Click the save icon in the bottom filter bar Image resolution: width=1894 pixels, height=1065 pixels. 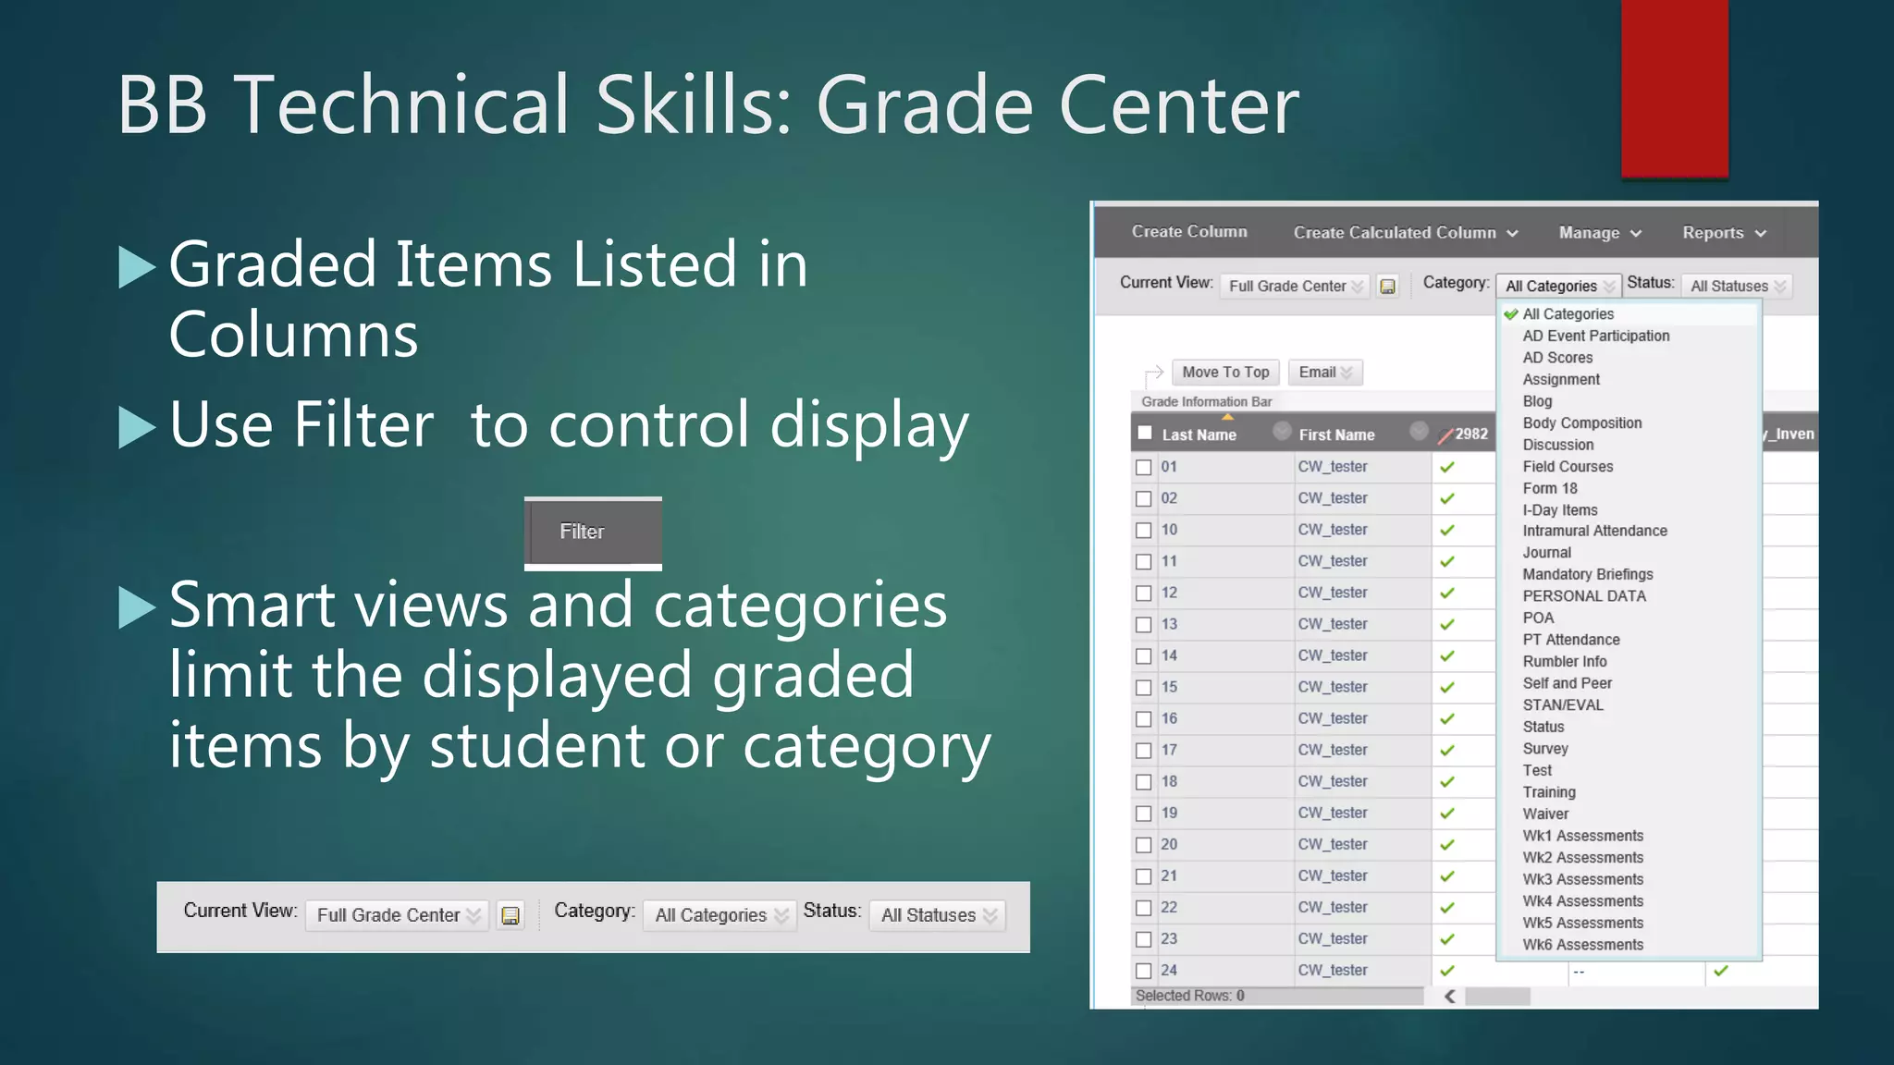[510, 915]
